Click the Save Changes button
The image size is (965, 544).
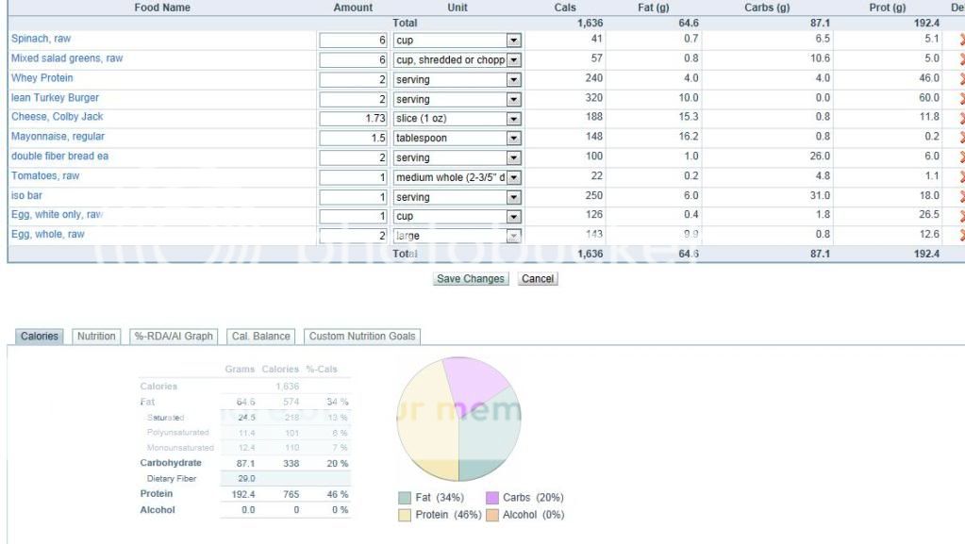471,279
